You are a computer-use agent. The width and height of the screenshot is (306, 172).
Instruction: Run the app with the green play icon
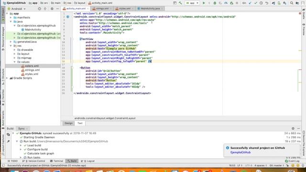204,3
